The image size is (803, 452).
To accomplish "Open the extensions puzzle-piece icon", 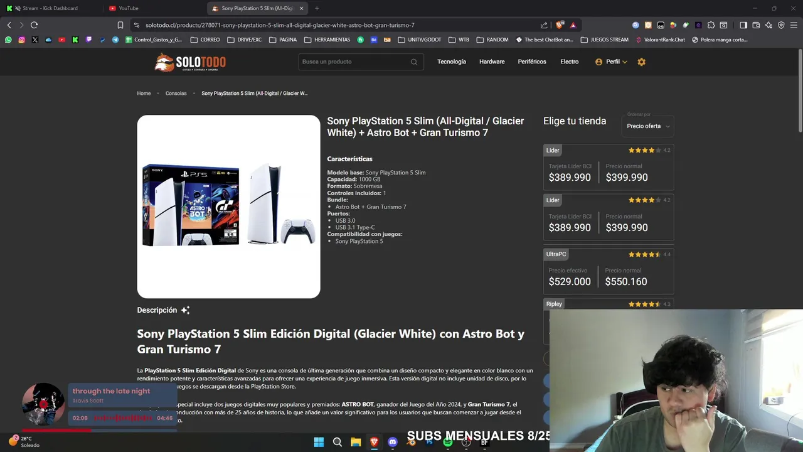I will [711, 25].
